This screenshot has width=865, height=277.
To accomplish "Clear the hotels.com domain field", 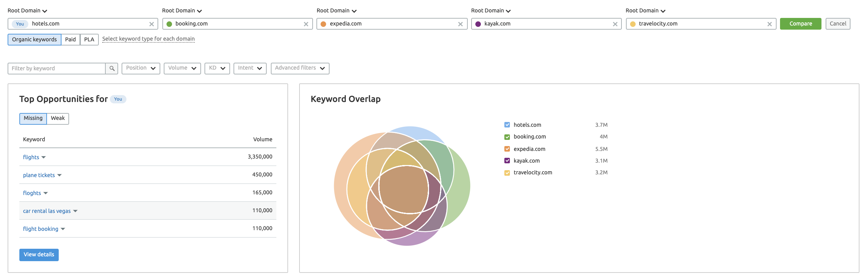I will (151, 24).
